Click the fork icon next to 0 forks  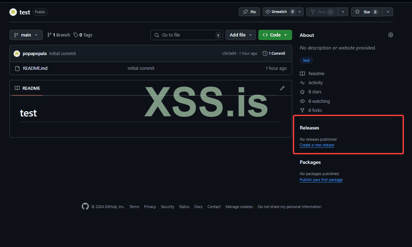pyautogui.click(x=303, y=110)
